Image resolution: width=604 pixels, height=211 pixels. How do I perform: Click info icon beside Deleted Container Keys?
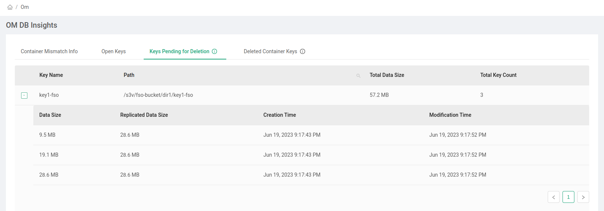[303, 51]
